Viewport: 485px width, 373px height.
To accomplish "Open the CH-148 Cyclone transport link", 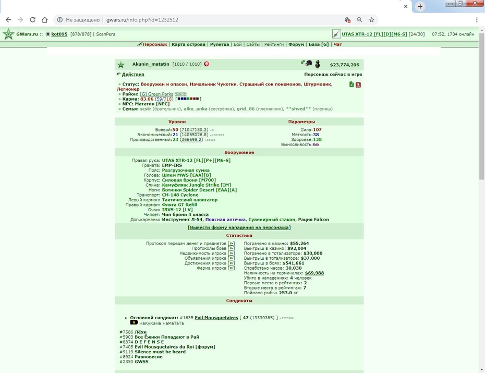I will 180,195.
